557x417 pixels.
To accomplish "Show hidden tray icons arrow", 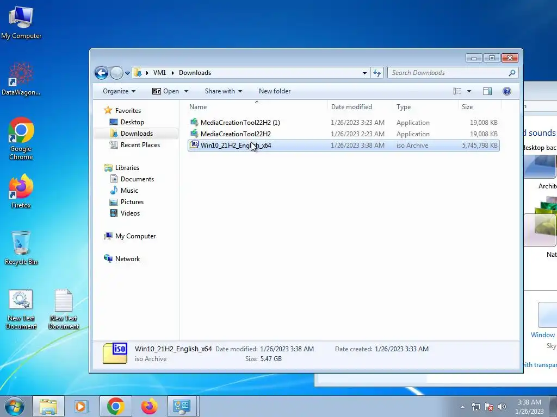I will click(462, 407).
